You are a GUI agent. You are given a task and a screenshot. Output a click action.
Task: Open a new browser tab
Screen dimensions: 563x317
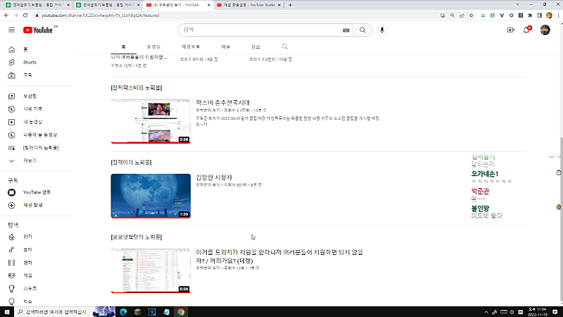coord(290,5)
